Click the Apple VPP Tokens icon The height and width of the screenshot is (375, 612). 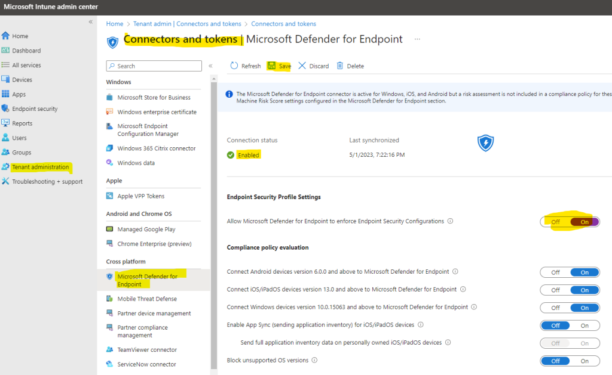110,196
